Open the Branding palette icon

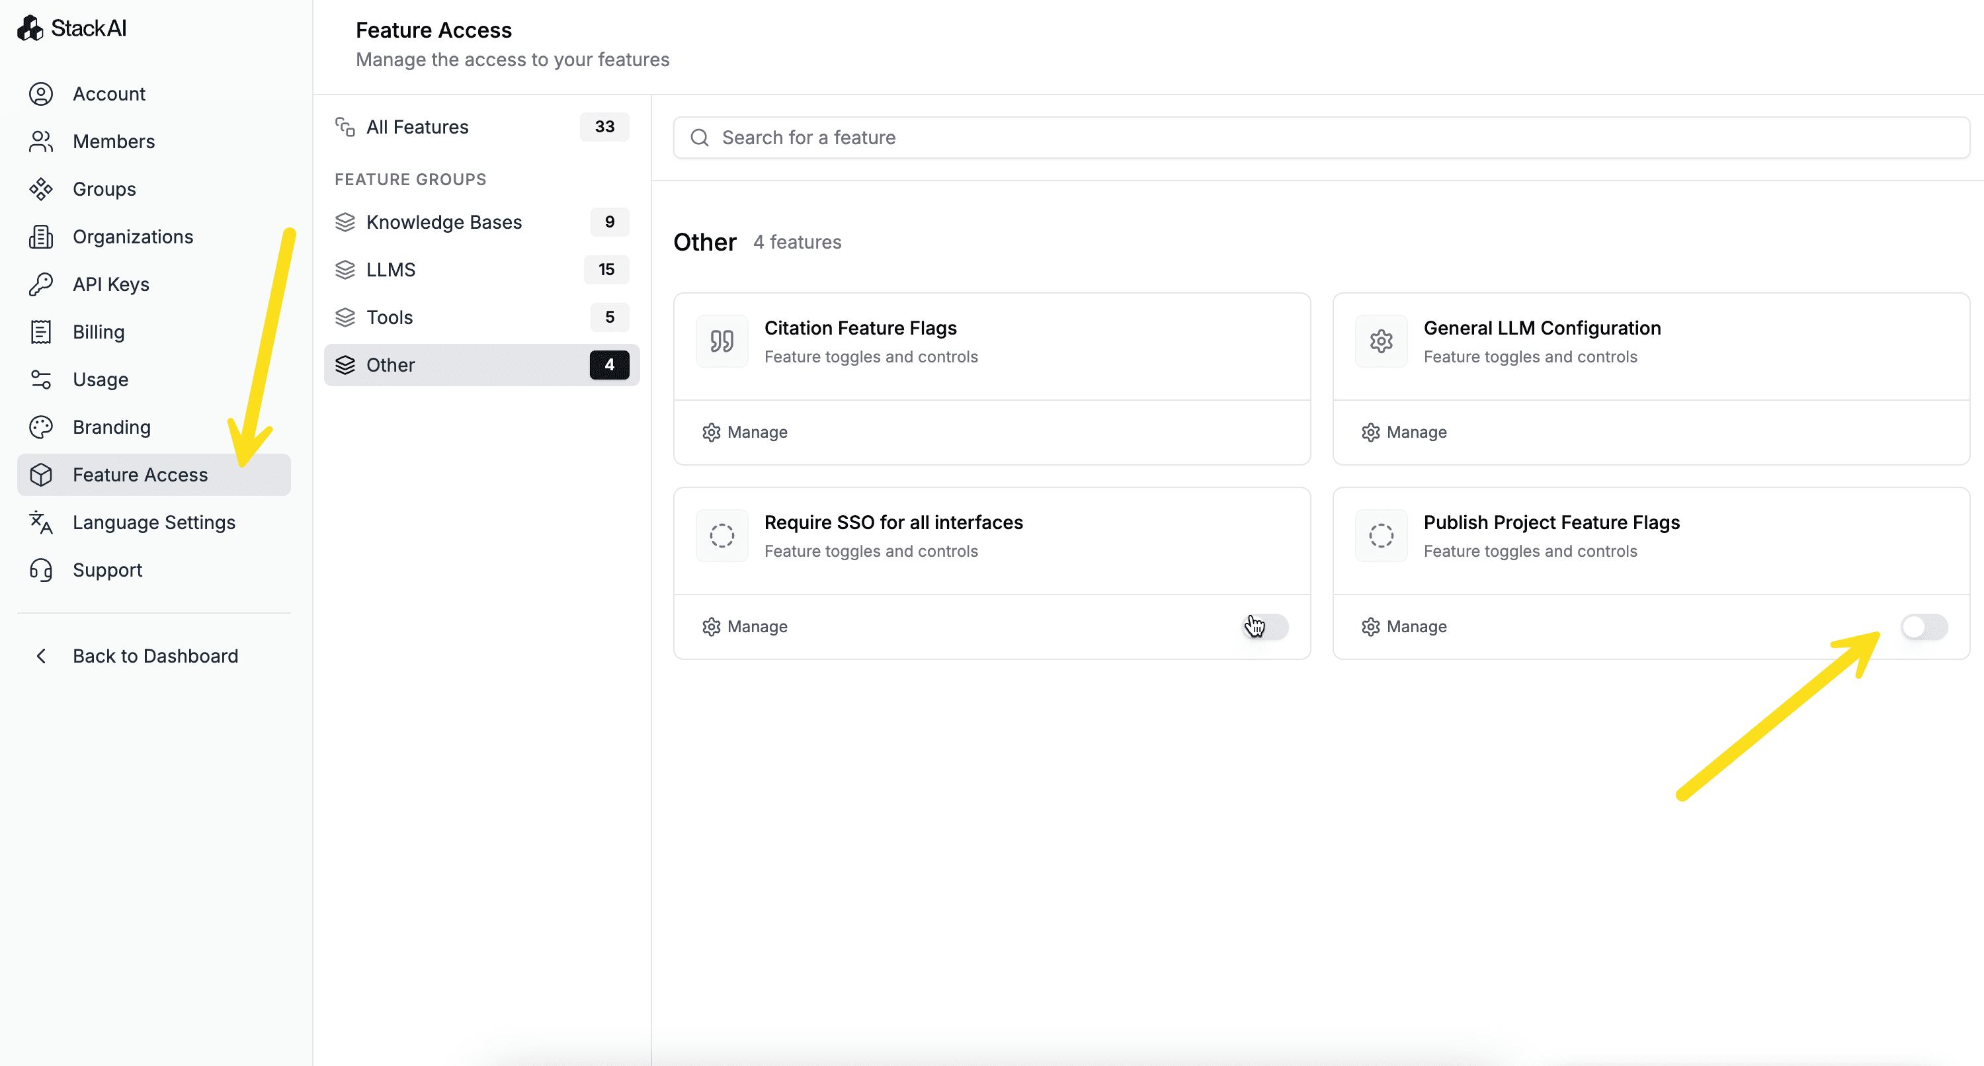pos(41,427)
